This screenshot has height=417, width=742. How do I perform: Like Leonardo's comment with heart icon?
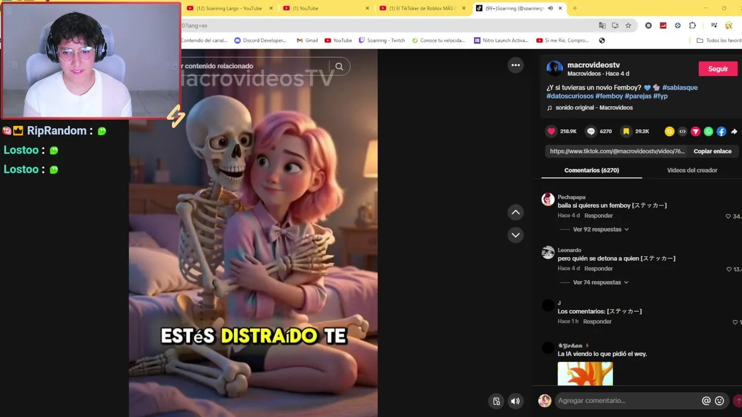click(x=729, y=269)
